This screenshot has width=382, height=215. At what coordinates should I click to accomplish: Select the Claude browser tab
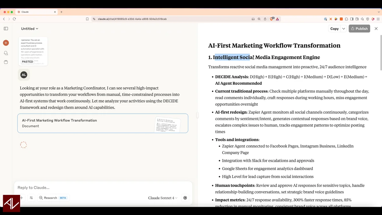coord(37,12)
